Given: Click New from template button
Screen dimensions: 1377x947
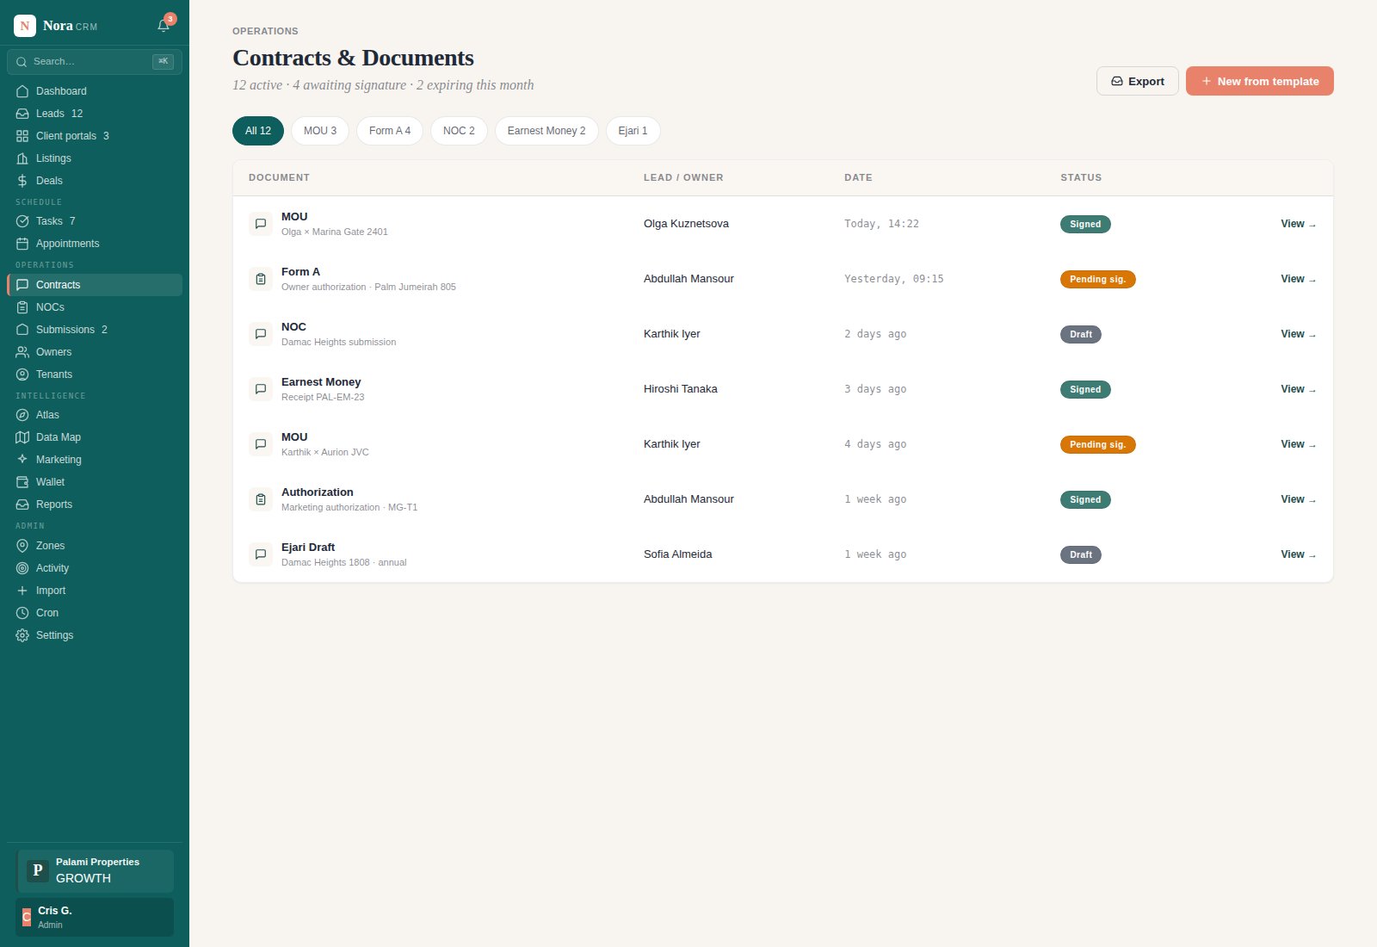Looking at the screenshot, I should click(1260, 81).
